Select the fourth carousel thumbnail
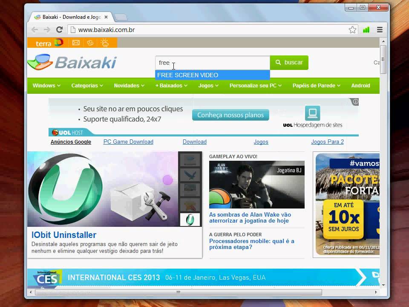The width and height of the screenshot is (409, 307). (x=190, y=204)
